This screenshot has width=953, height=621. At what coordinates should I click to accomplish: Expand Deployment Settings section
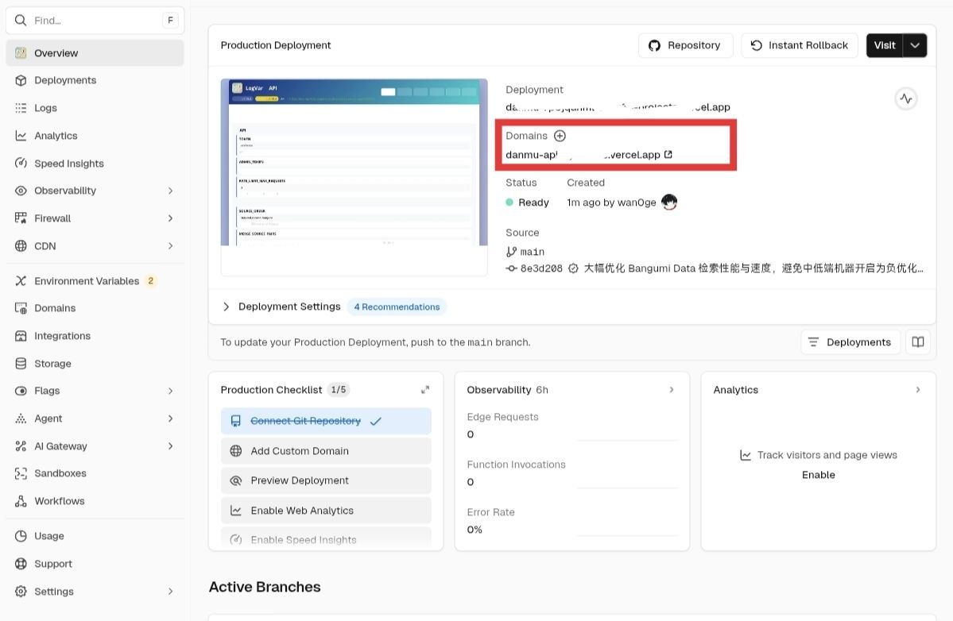click(x=226, y=307)
